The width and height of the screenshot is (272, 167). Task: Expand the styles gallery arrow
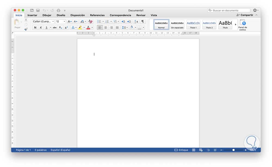[x=235, y=24]
